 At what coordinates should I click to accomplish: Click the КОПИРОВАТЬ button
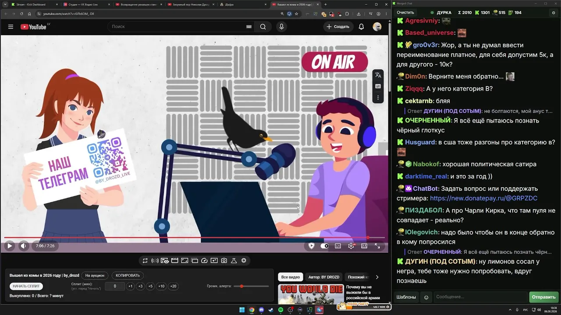coord(128,276)
